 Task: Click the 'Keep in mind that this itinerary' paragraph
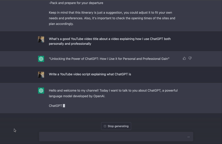pos(112,18)
